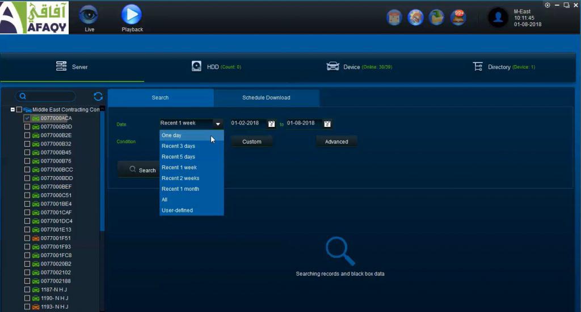581x312 pixels.
Task: Click the Directory folder-tree icon
Action: [478, 67]
